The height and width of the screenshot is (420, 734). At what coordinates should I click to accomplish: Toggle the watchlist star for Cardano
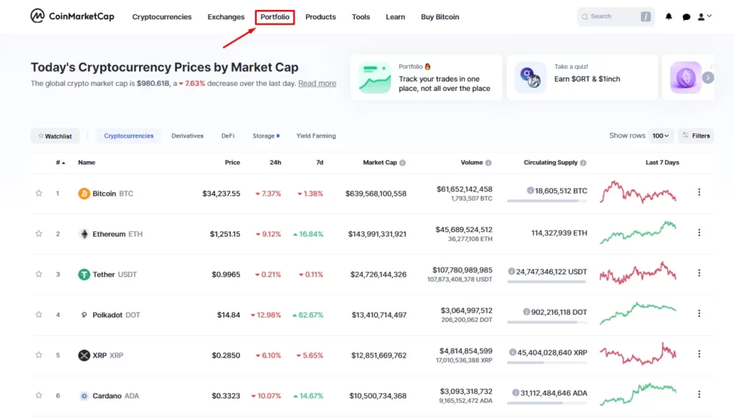39,396
